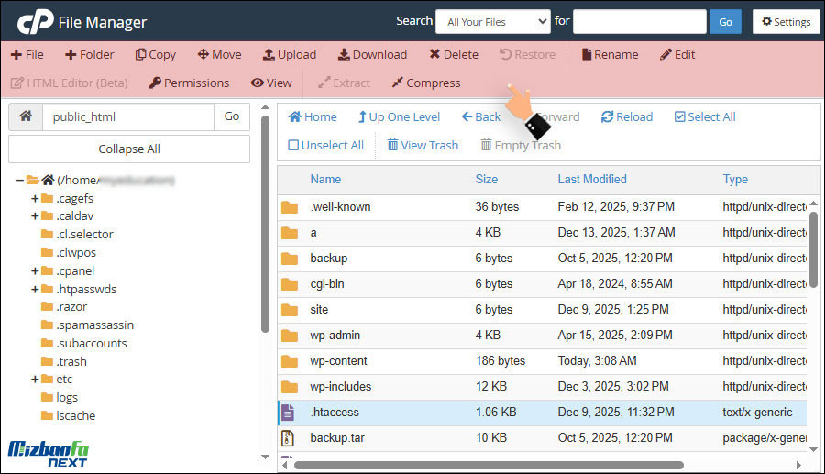Click the Collapse All button
Screen dimensions: 825x474
[x=128, y=149]
